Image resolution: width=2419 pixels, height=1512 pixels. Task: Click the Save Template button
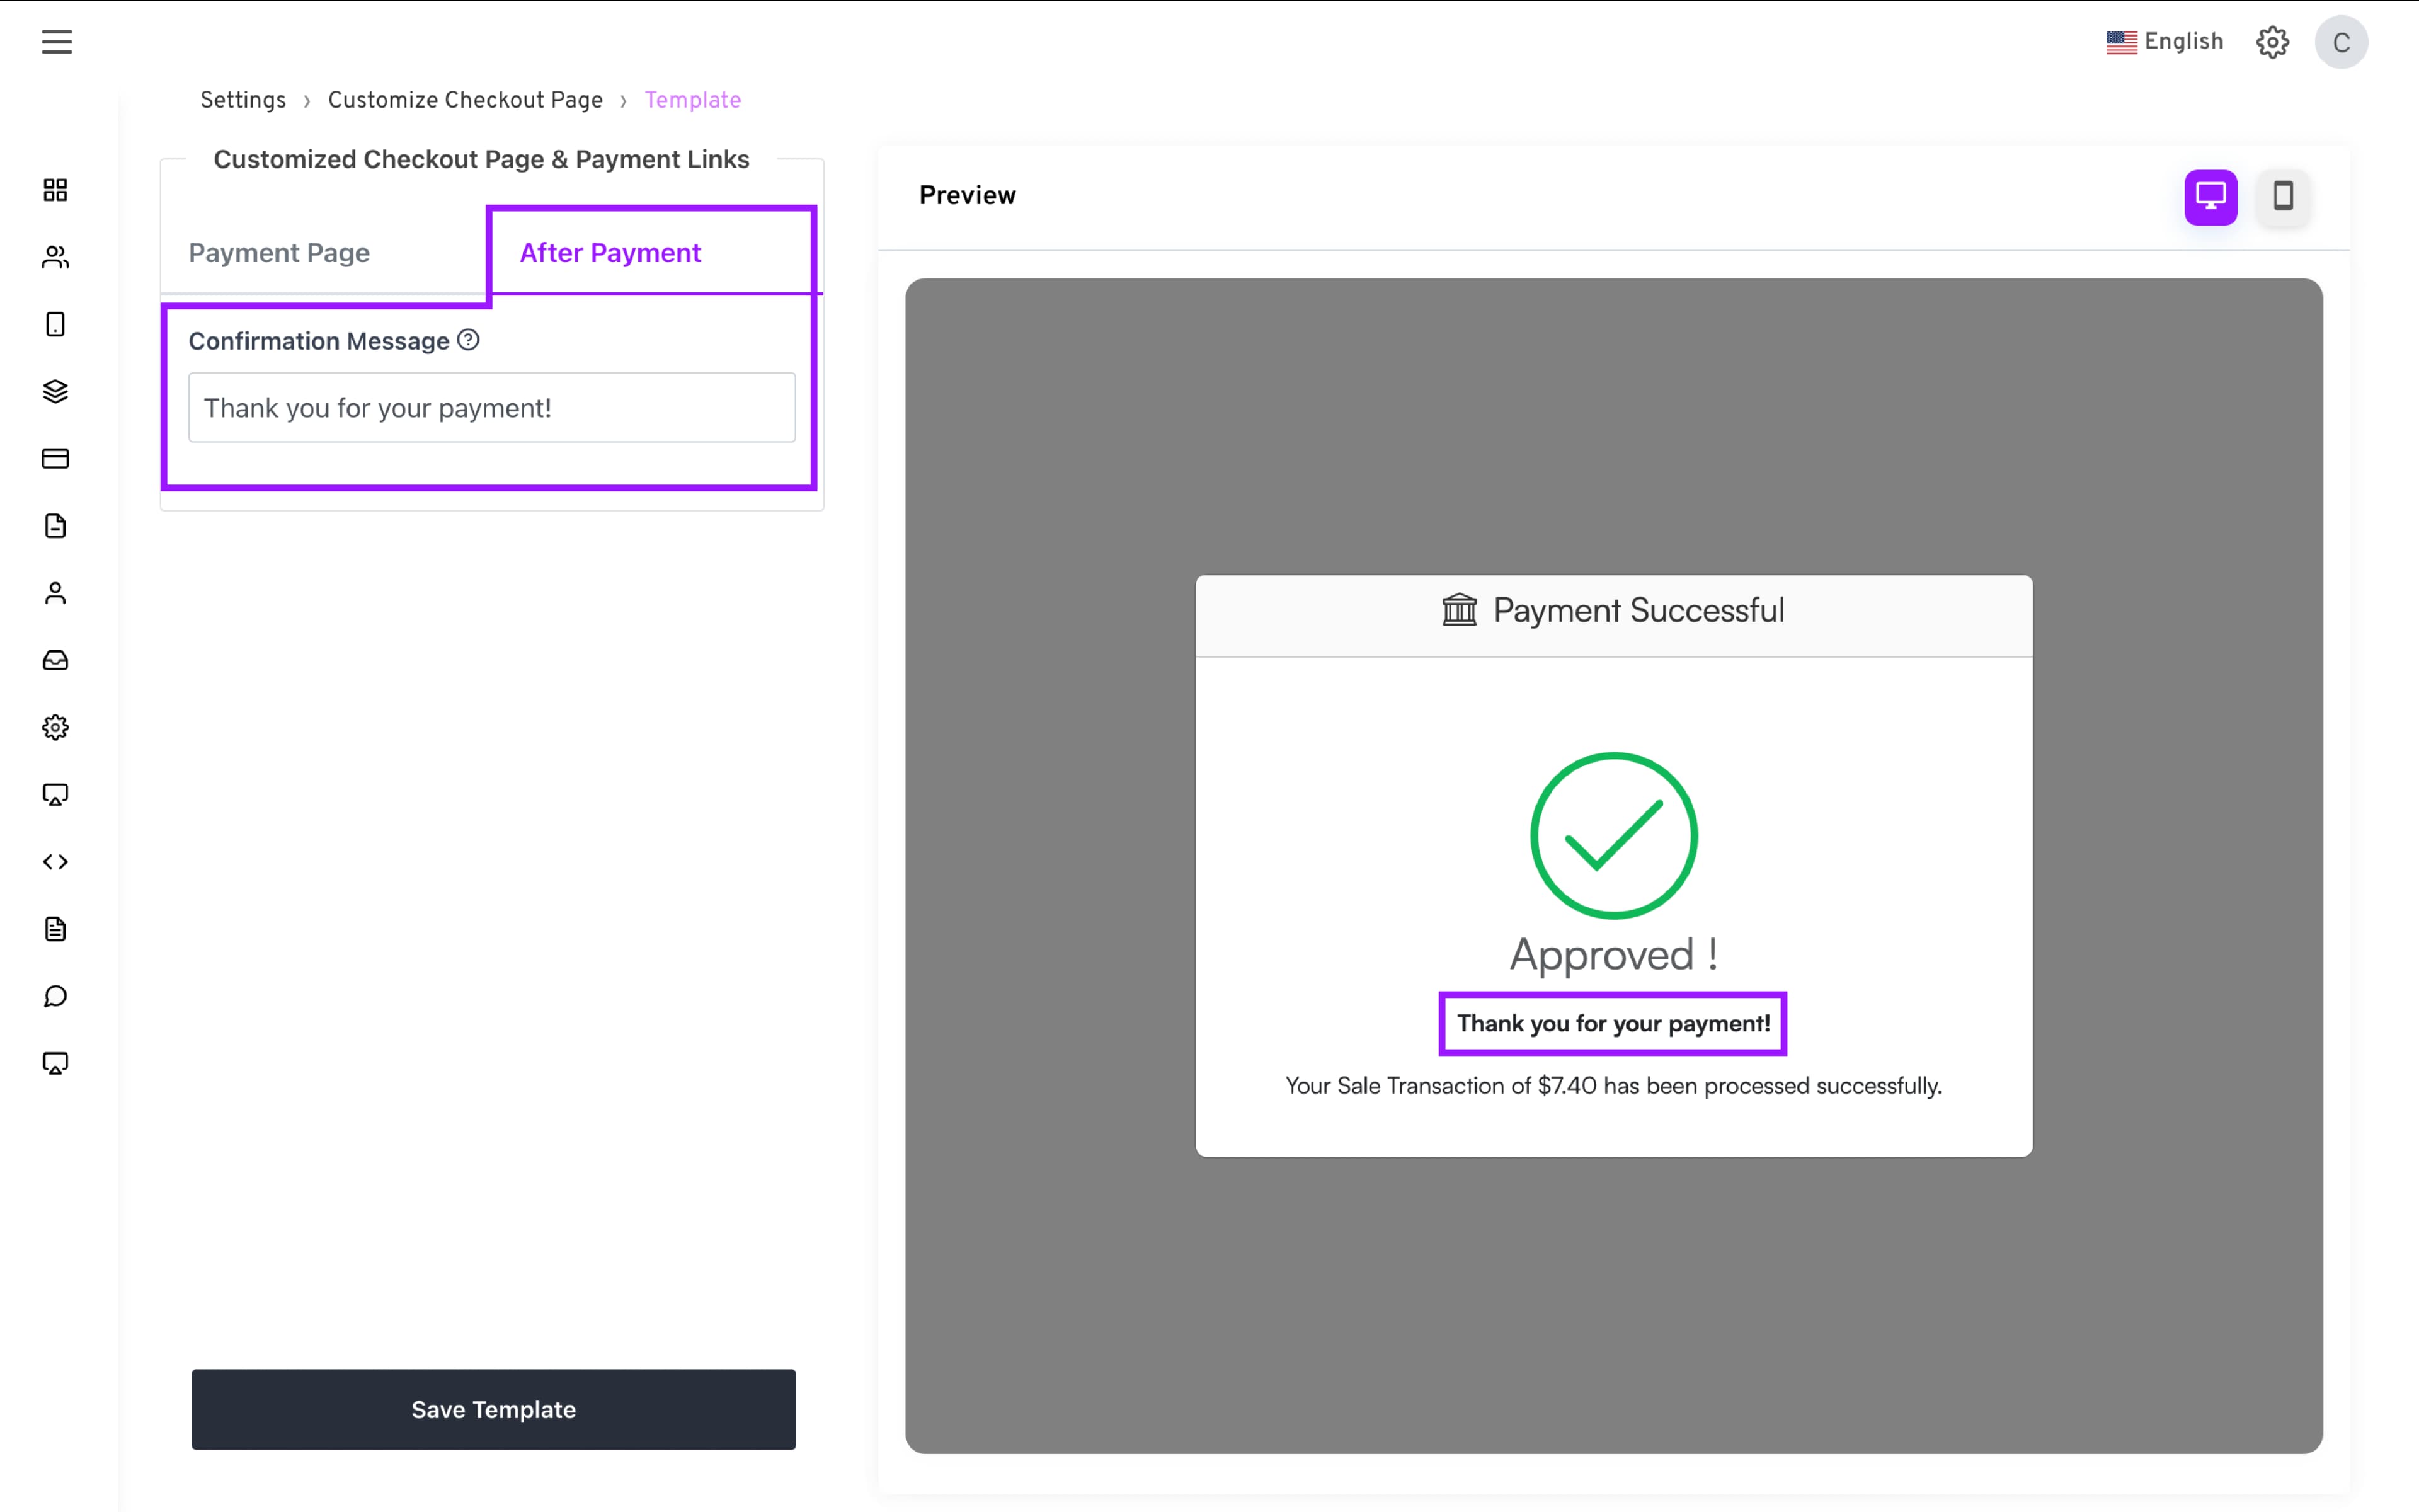pyautogui.click(x=494, y=1409)
